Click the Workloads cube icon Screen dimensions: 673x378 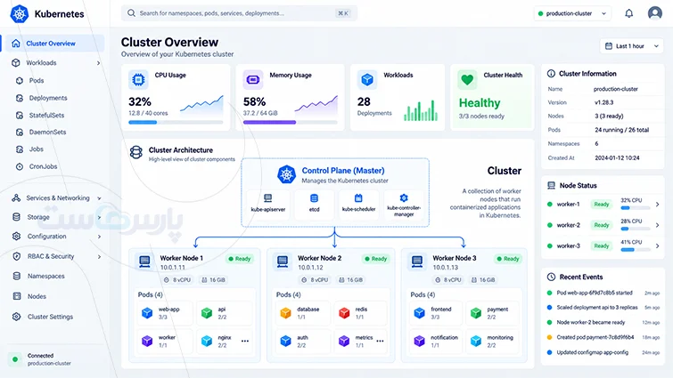(367, 80)
